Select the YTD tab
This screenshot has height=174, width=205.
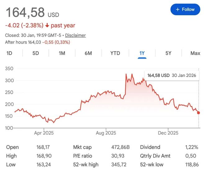(115, 53)
